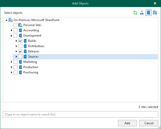Click the Cancel button
This screenshot has width=161, height=129.
click(x=149, y=123)
